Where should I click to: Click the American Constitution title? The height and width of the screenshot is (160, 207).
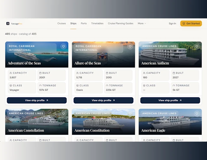(92, 130)
